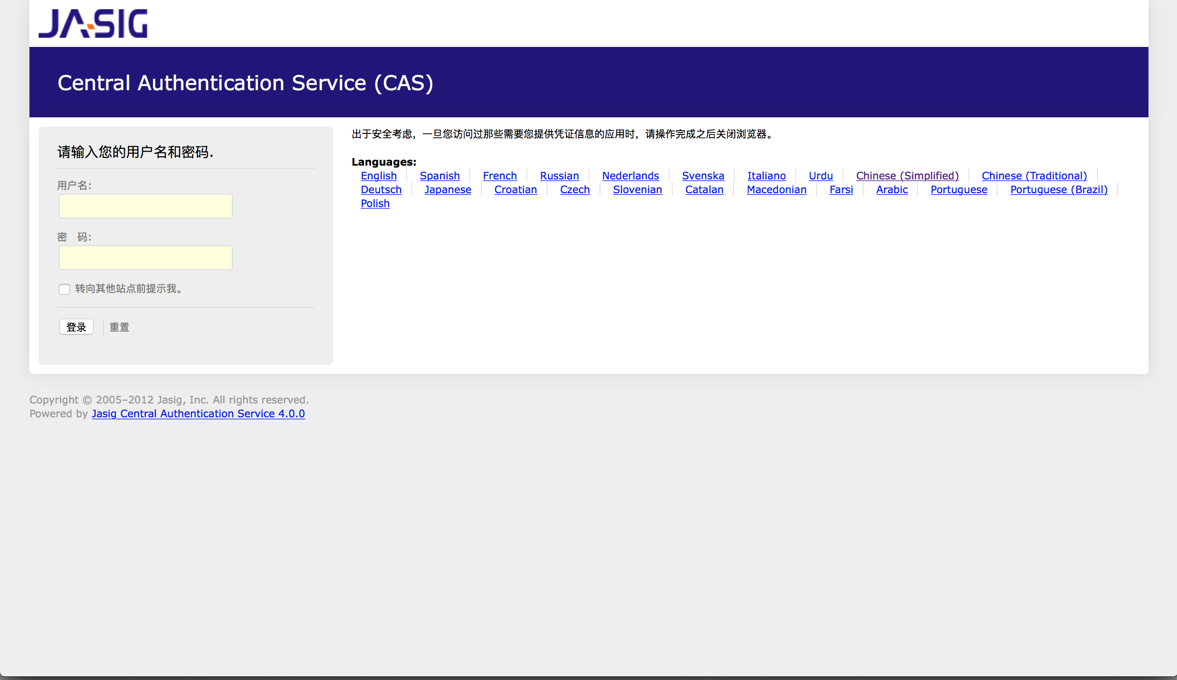This screenshot has width=1177, height=680.
Task: Click the password input field
Action: [x=145, y=257]
